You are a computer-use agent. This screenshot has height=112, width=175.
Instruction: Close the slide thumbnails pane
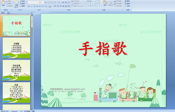[31, 13]
